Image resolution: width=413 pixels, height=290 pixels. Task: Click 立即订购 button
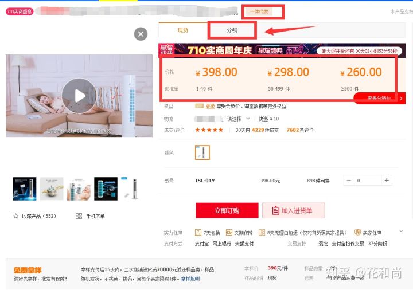(x=227, y=210)
